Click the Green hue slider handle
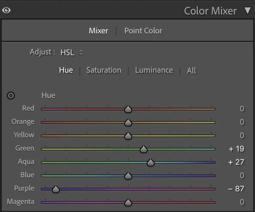The width and height of the screenshot is (255, 212). (x=144, y=149)
